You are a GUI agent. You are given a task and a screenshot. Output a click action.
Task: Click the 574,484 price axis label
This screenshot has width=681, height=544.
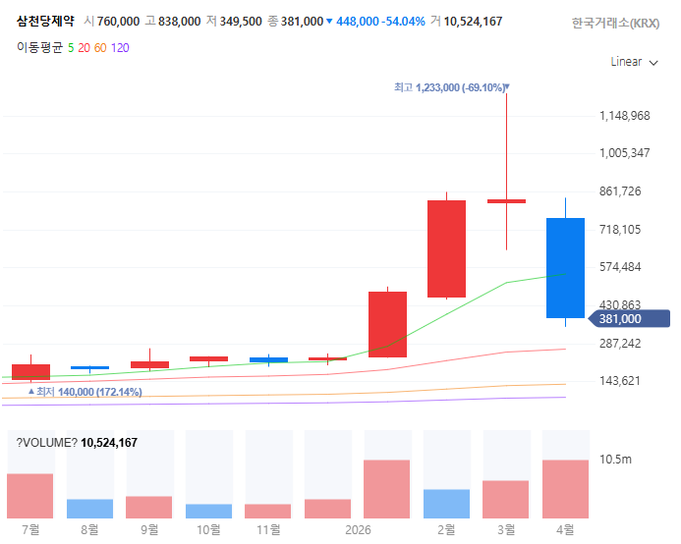[620, 267]
